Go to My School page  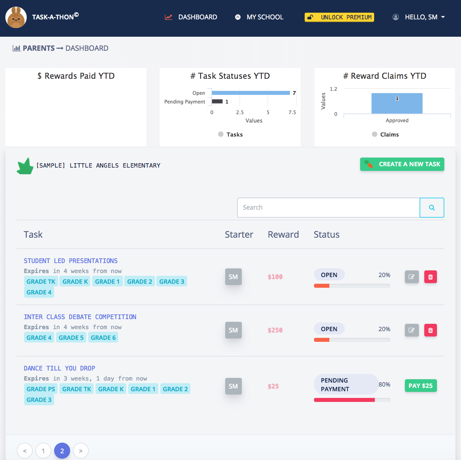259,17
